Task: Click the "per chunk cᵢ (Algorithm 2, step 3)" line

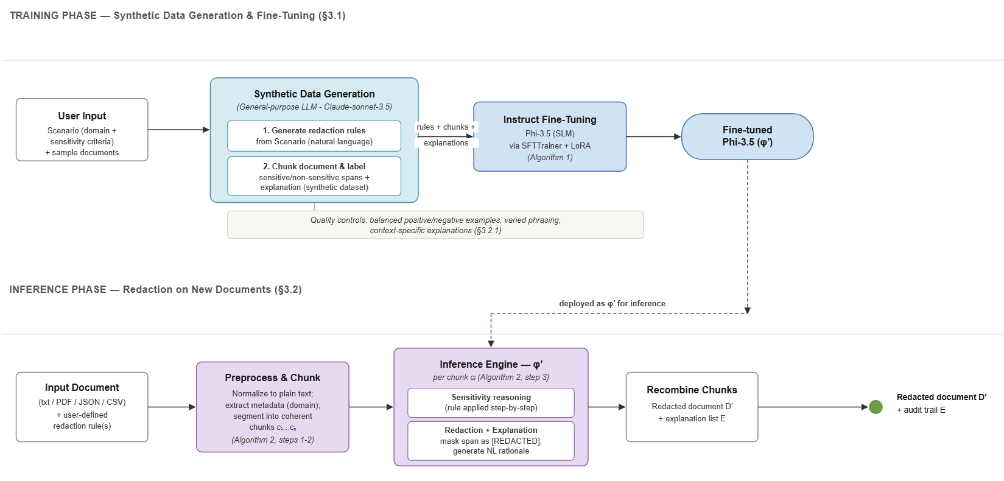Action: pos(491,377)
